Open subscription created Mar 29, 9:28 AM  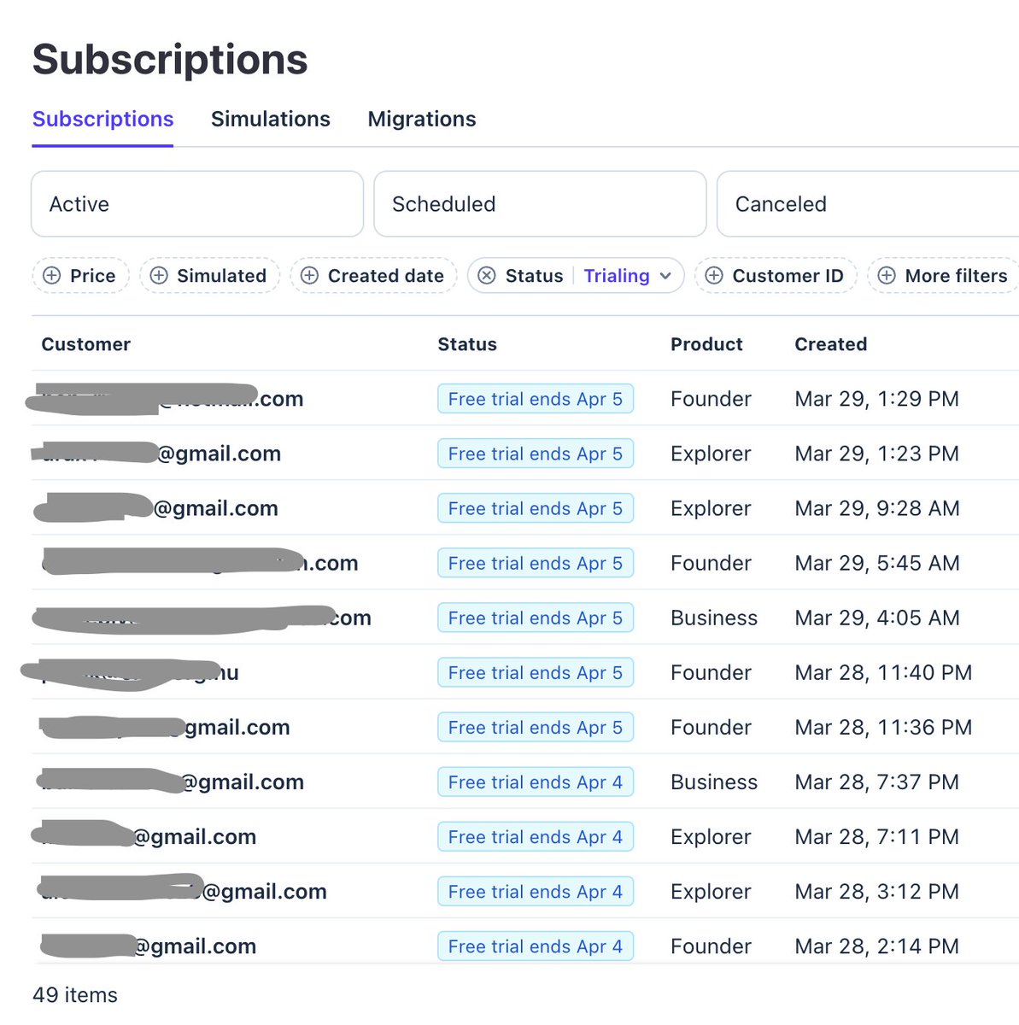click(525, 507)
